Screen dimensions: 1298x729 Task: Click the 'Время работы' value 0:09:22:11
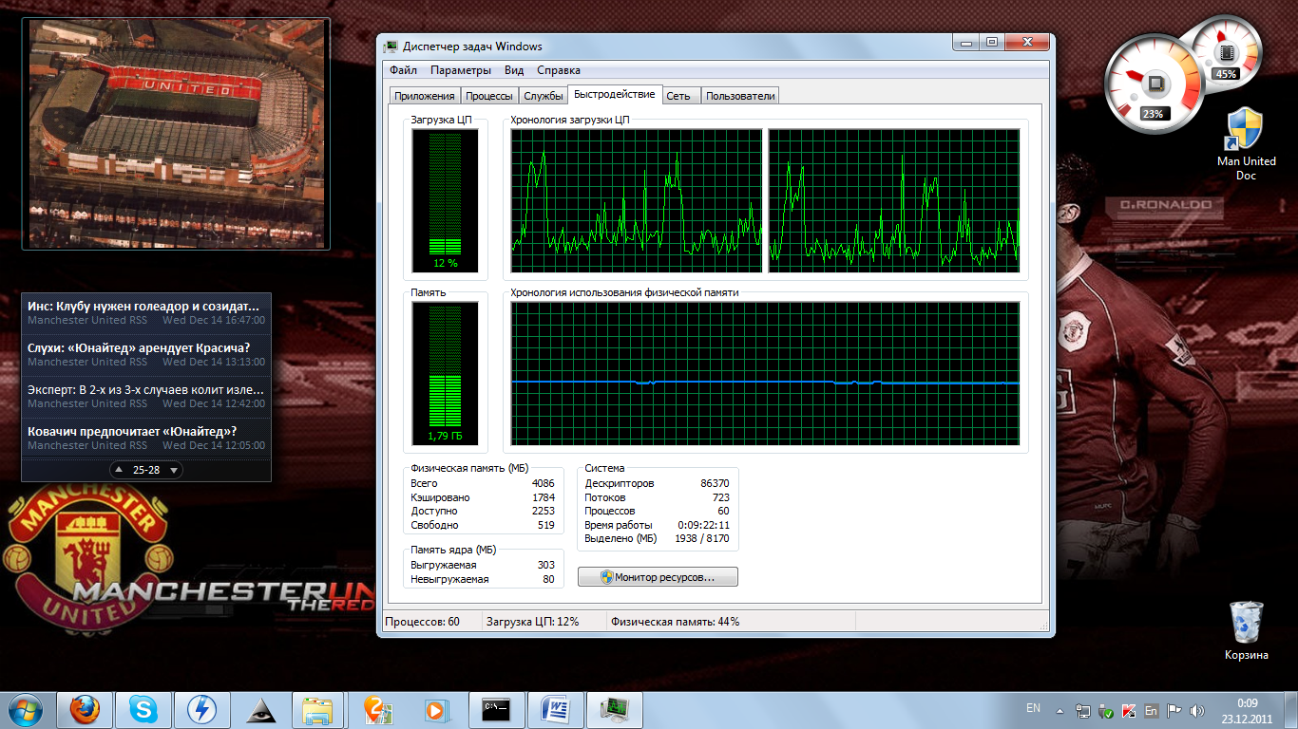coord(704,525)
